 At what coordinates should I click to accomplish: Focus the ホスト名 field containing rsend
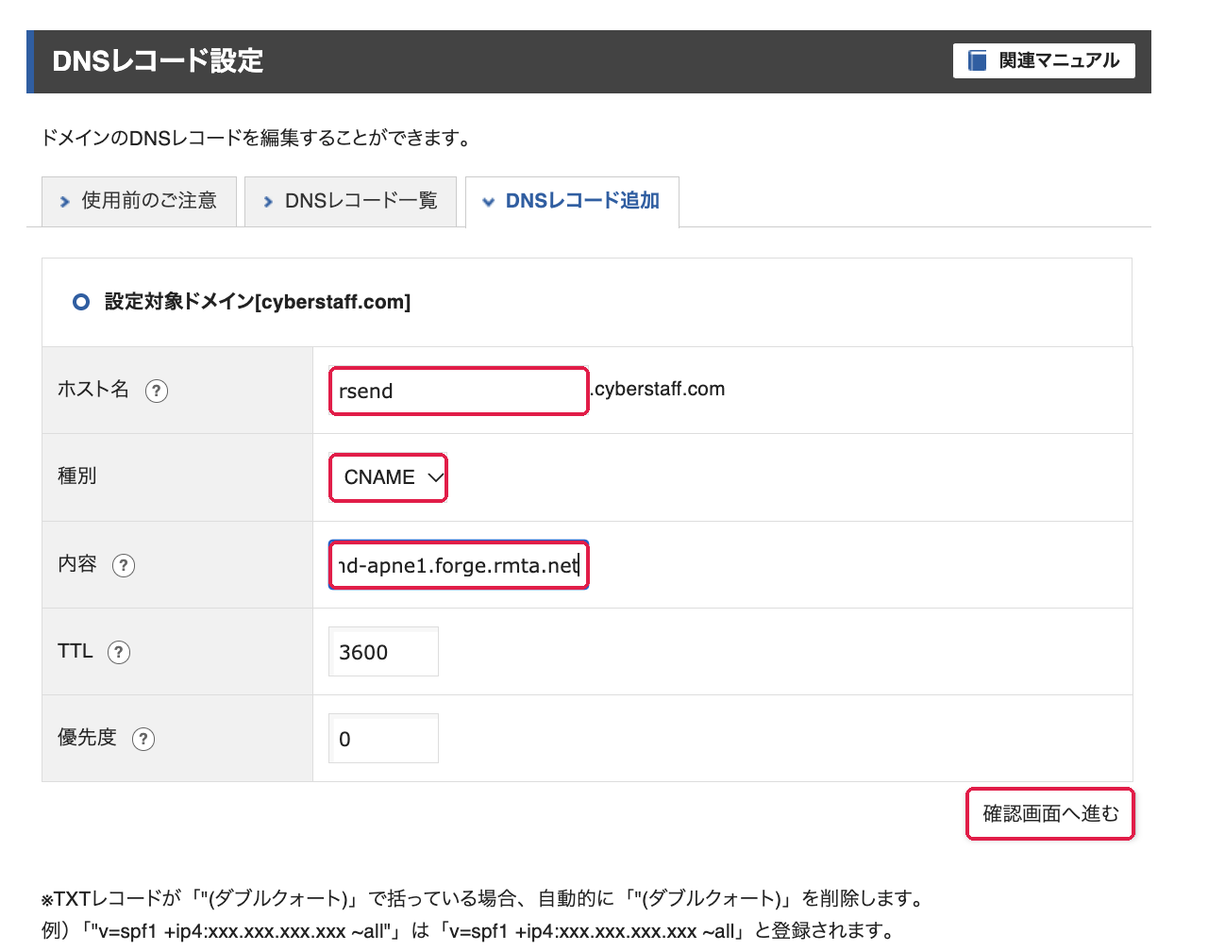(x=459, y=391)
